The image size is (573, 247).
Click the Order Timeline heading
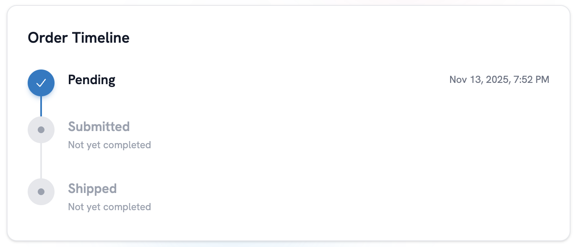78,38
